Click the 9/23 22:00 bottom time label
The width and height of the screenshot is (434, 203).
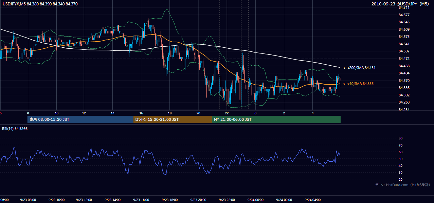click(x=227, y=200)
